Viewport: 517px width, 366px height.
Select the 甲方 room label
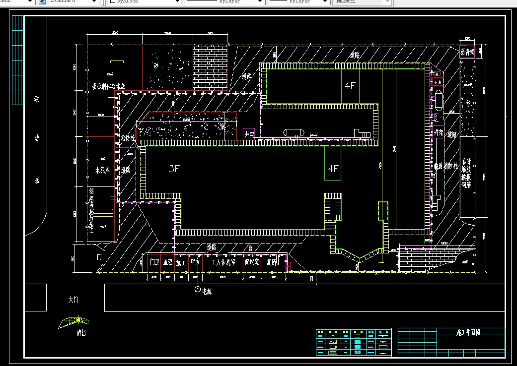click(195, 262)
